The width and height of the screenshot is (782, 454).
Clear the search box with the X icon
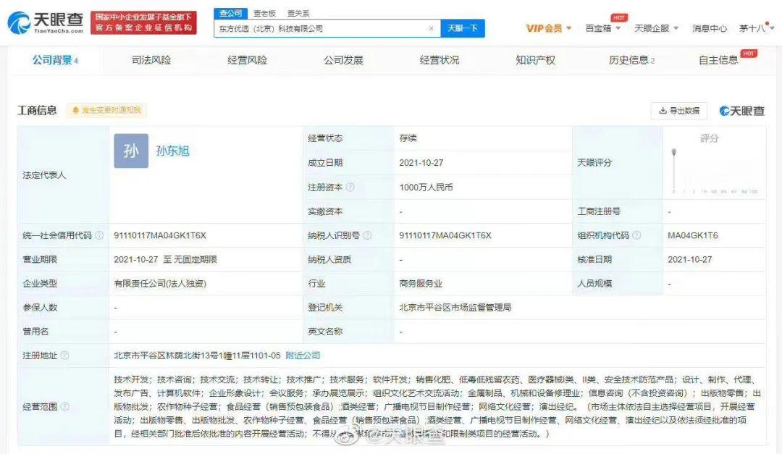[431, 29]
